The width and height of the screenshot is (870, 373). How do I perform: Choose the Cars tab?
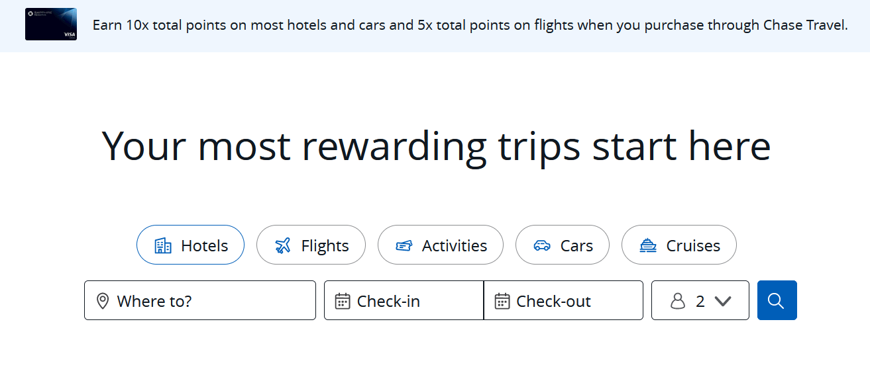(563, 245)
